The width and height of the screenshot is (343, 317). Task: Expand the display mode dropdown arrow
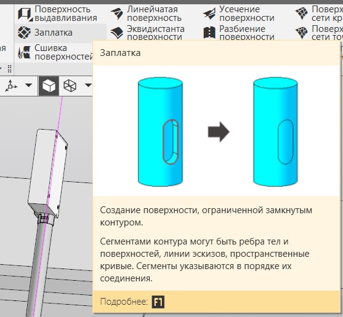click(x=88, y=85)
